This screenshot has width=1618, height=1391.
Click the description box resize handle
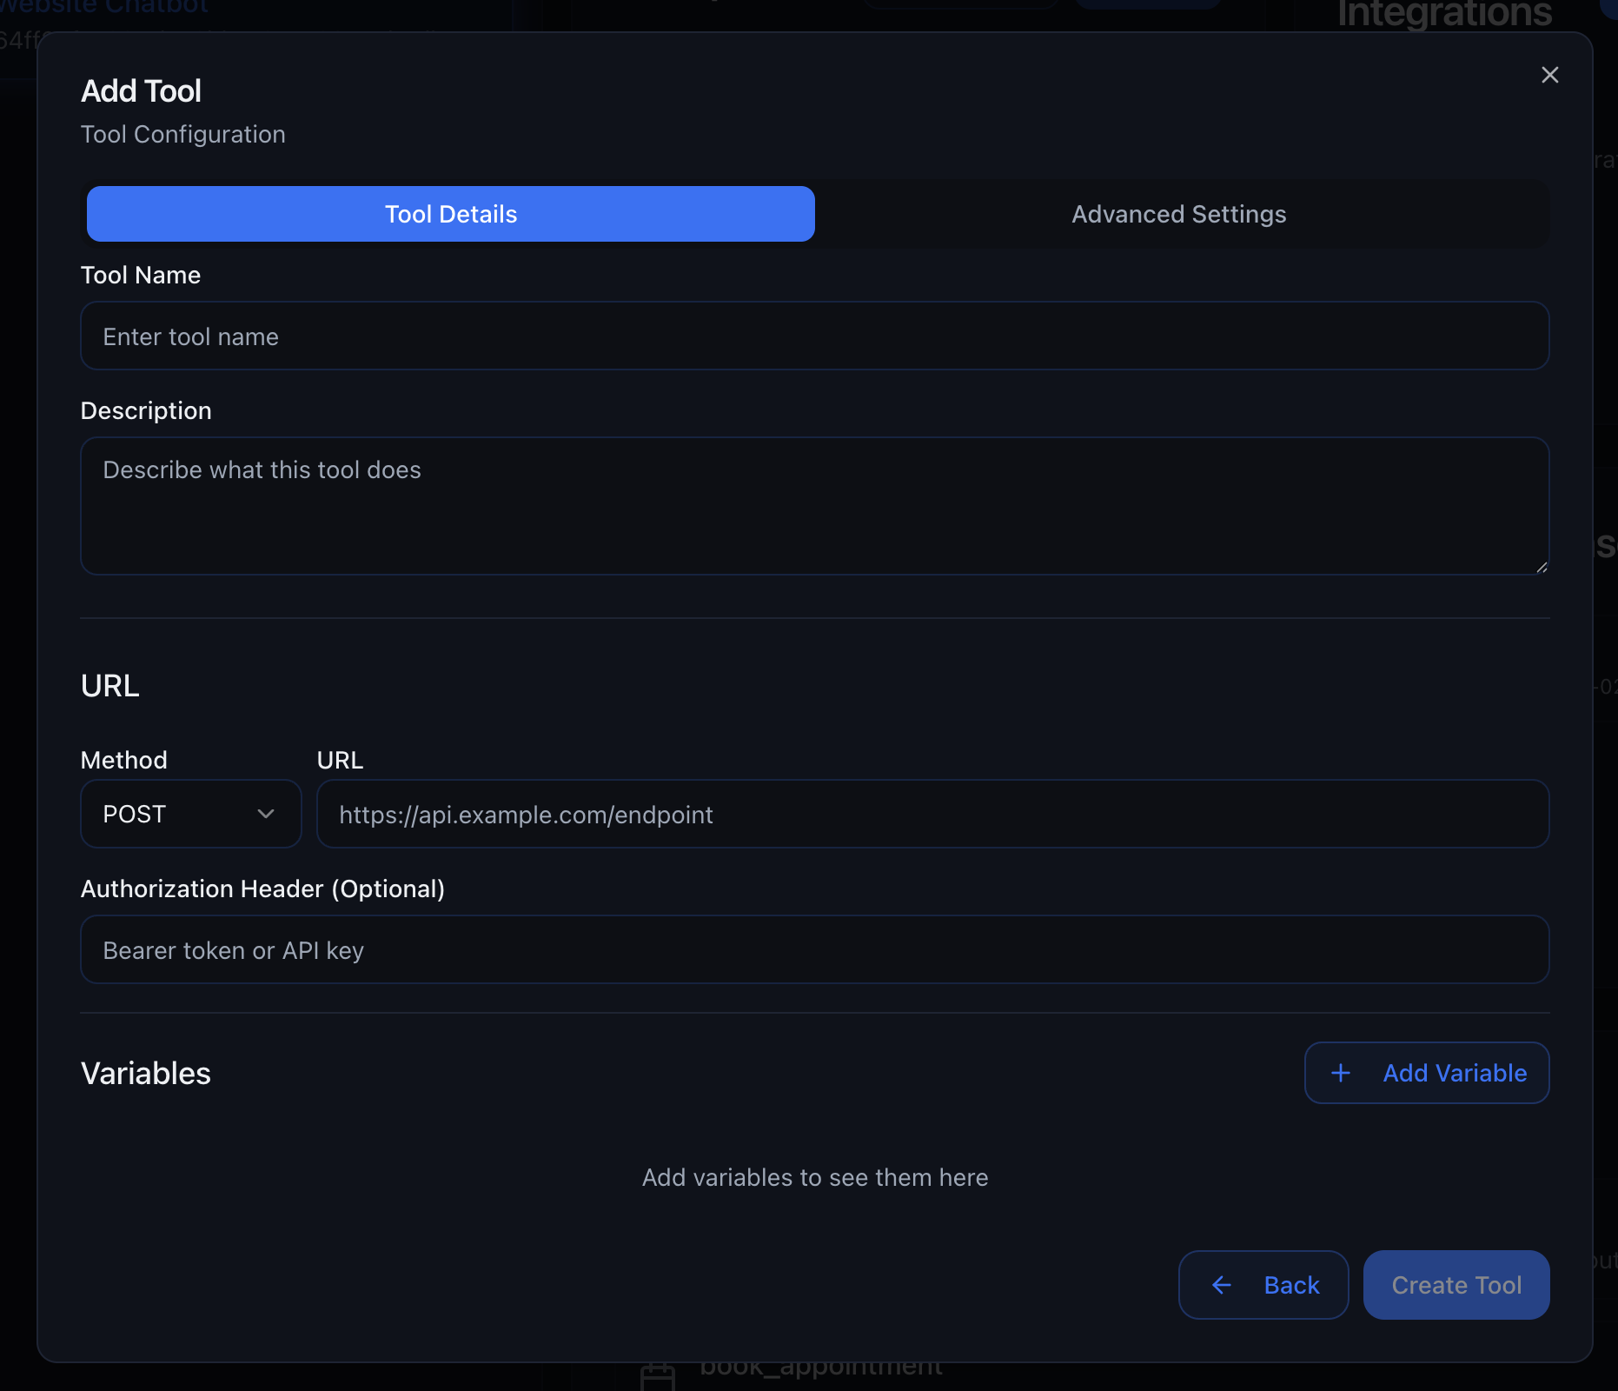click(1542, 569)
